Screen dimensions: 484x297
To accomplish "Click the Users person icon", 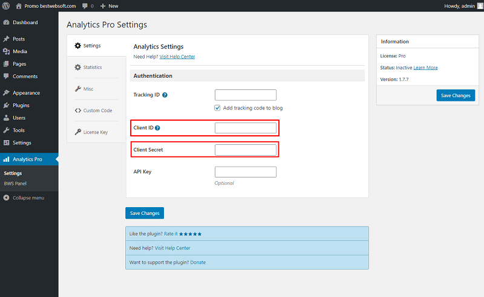I will click(x=6, y=118).
